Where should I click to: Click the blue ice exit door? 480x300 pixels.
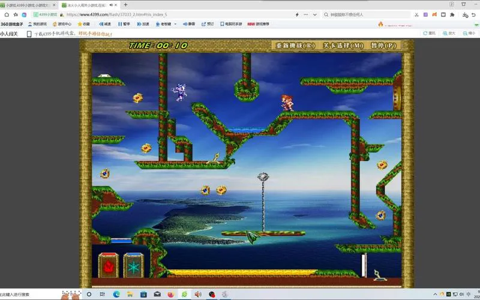(133, 265)
